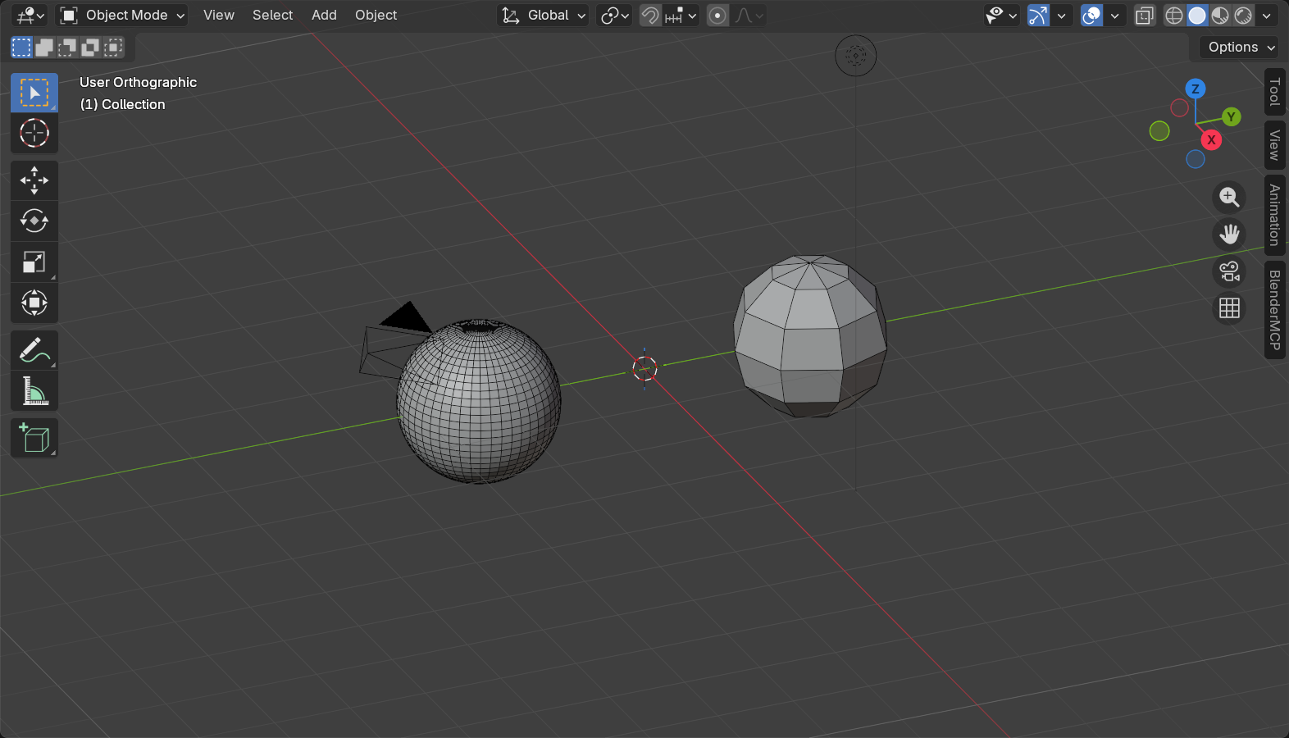Set selection mode to subtract
1289x738 pixels.
(67, 48)
